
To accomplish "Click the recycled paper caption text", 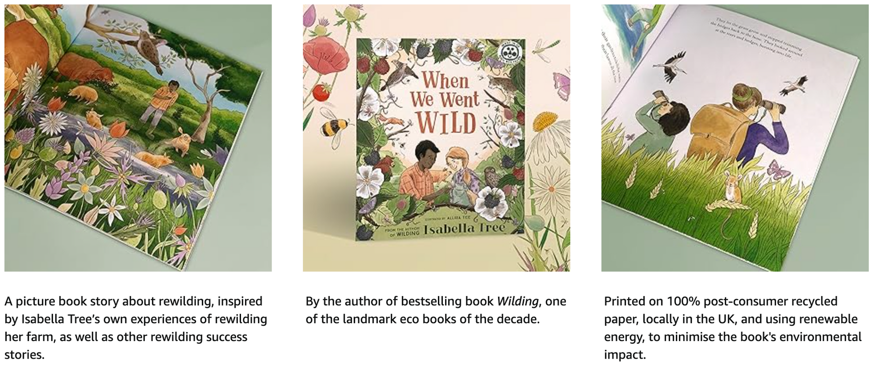I will (732, 328).
